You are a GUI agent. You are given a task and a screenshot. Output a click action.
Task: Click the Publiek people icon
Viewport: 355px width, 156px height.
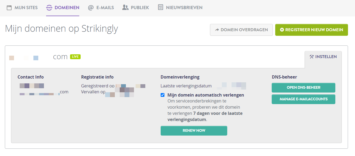125,8
